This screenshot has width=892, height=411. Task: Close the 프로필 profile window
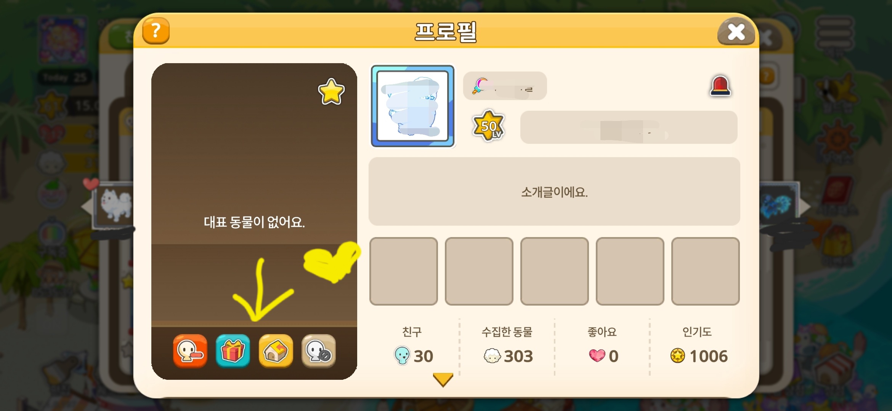click(736, 32)
